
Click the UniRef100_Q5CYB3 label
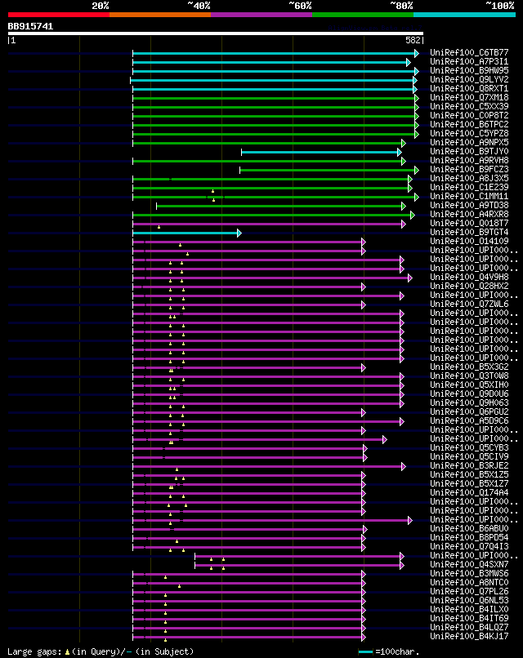[469, 447]
